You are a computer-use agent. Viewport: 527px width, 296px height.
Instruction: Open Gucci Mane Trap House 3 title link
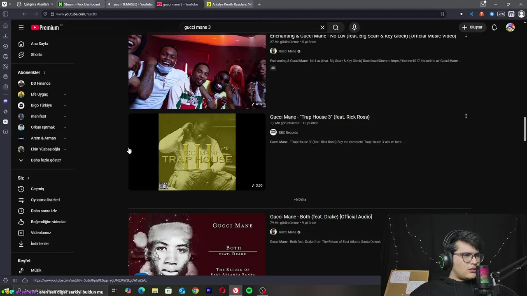pyautogui.click(x=319, y=117)
